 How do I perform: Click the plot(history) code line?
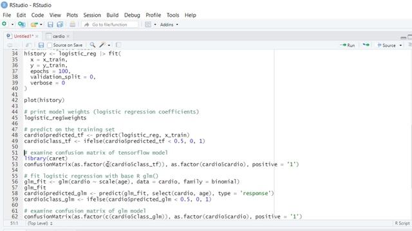44,100
